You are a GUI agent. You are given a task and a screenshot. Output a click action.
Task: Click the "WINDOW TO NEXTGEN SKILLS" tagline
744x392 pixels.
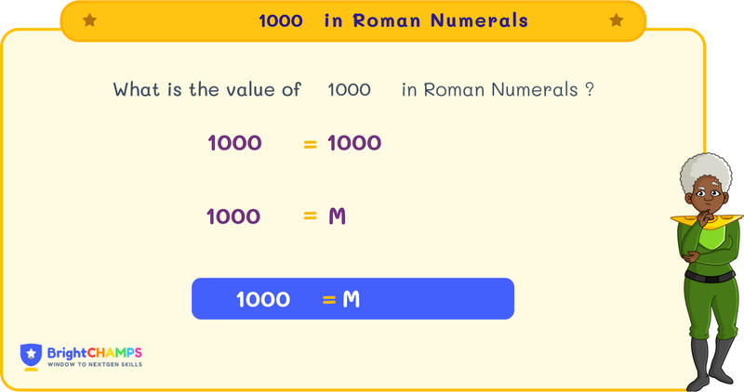pyautogui.click(x=94, y=364)
